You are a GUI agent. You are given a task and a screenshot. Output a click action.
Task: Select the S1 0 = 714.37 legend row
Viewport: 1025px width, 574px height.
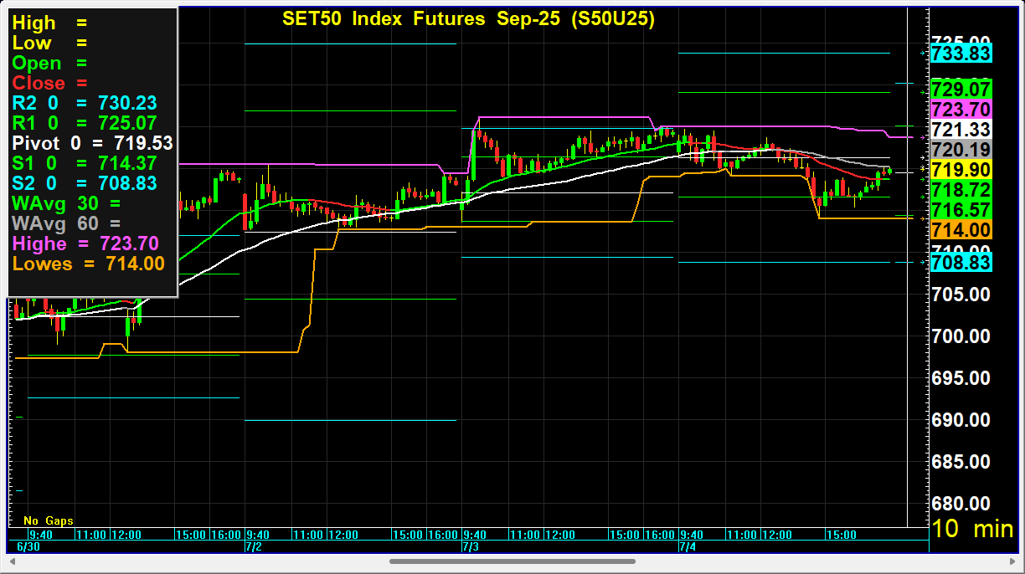point(85,163)
